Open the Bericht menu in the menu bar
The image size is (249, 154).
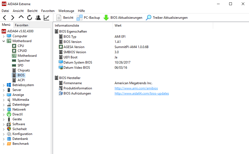[x=32, y=11]
